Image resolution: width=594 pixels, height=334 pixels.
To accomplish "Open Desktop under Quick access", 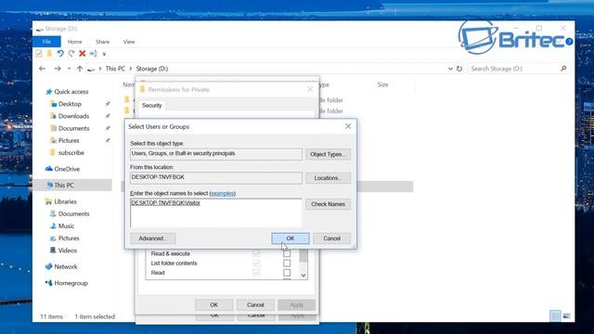I will (x=70, y=104).
